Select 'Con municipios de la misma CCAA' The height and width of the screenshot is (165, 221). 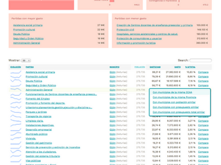(x=172, y=92)
